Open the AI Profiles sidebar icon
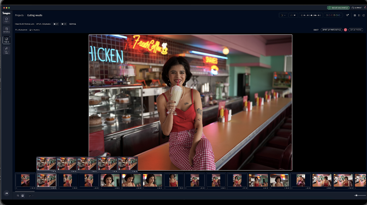367x205 pixels. (6, 30)
